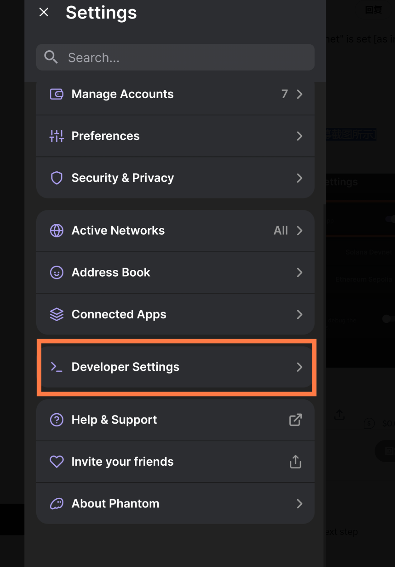Click the About Phantom ghost icon
The height and width of the screenshot is (567, 395).
tap(57, 504)
